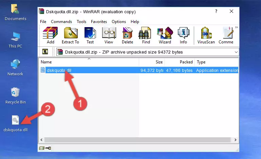Sort by the Packed column header

coord(180,62)
